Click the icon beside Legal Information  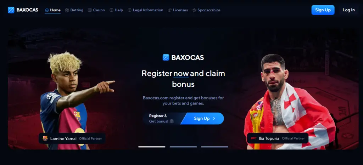(x=130, y=10)
